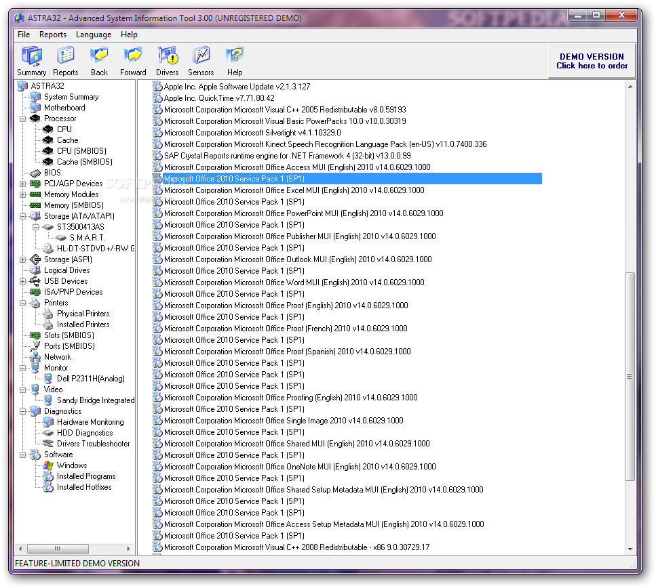Viewport: 656px width, 588px height.
Task: Collapse the ST3500413AS drive node
Action: tap(35, 227)
